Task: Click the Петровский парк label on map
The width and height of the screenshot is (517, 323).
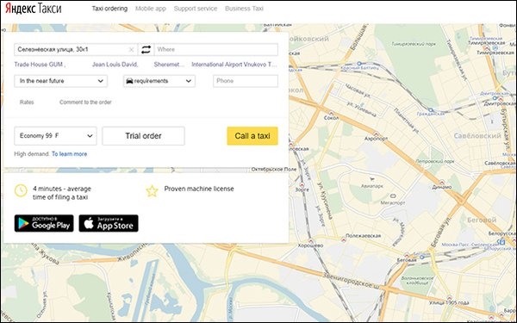Action: (x=435, y=162)
